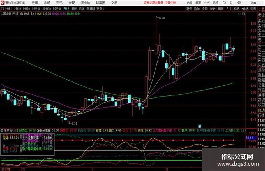Click the 多股 multi-stock button

[205, 9]
